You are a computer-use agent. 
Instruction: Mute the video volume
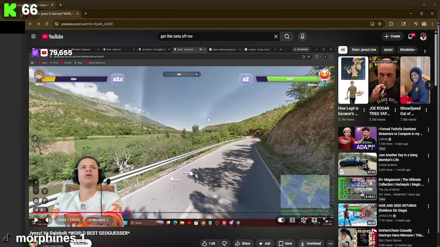click(48, 220)
